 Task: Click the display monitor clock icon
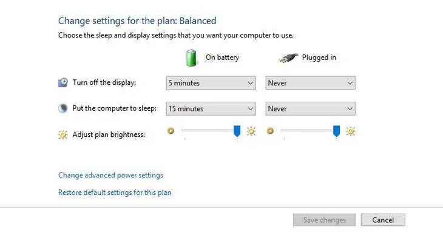click(63, 83)
